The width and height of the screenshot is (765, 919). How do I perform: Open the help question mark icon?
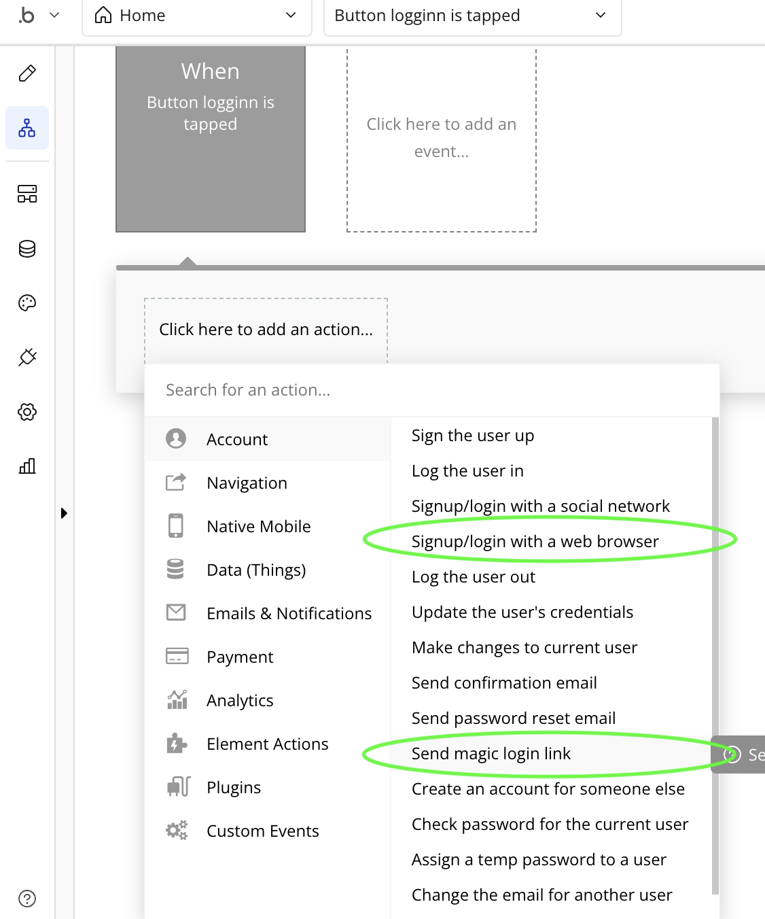27,899
